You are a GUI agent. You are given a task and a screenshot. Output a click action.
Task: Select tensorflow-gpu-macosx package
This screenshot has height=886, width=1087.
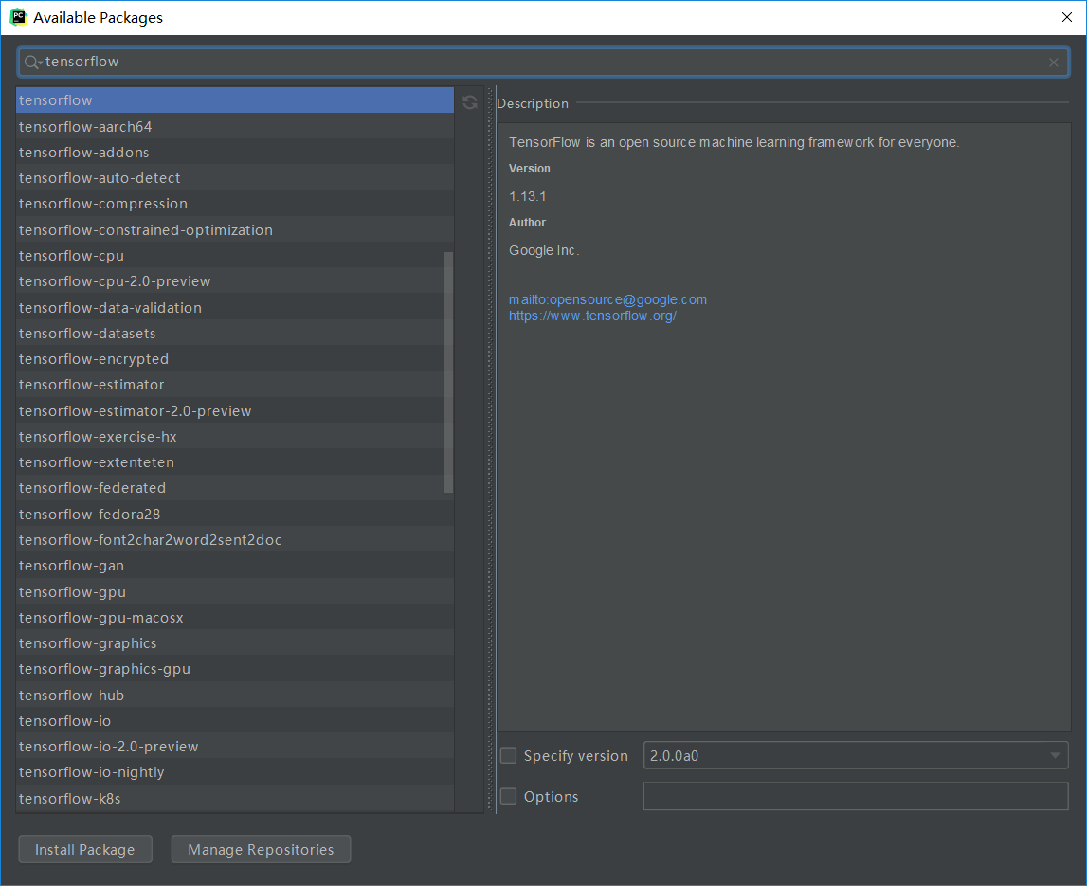tap(235, 618)
